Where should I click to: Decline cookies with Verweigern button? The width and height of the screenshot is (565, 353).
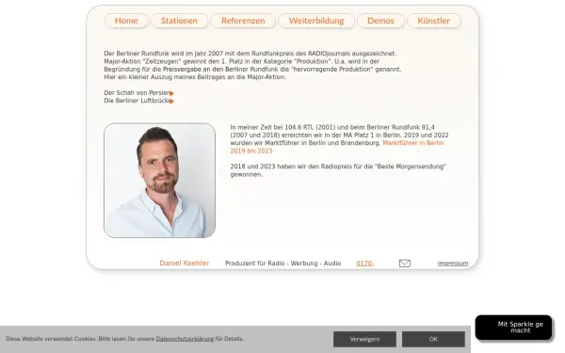[364, 339]
